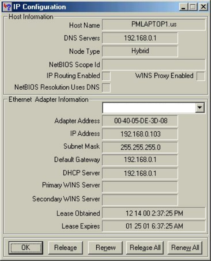Toggle the IP Routing Enabled checkbox

coord(106,76)
